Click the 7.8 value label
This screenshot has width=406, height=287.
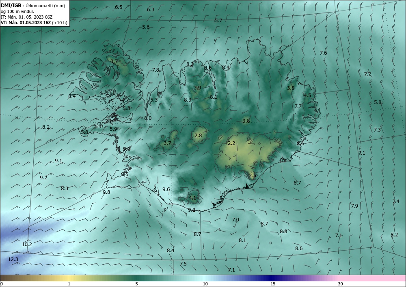click(155, 70)
